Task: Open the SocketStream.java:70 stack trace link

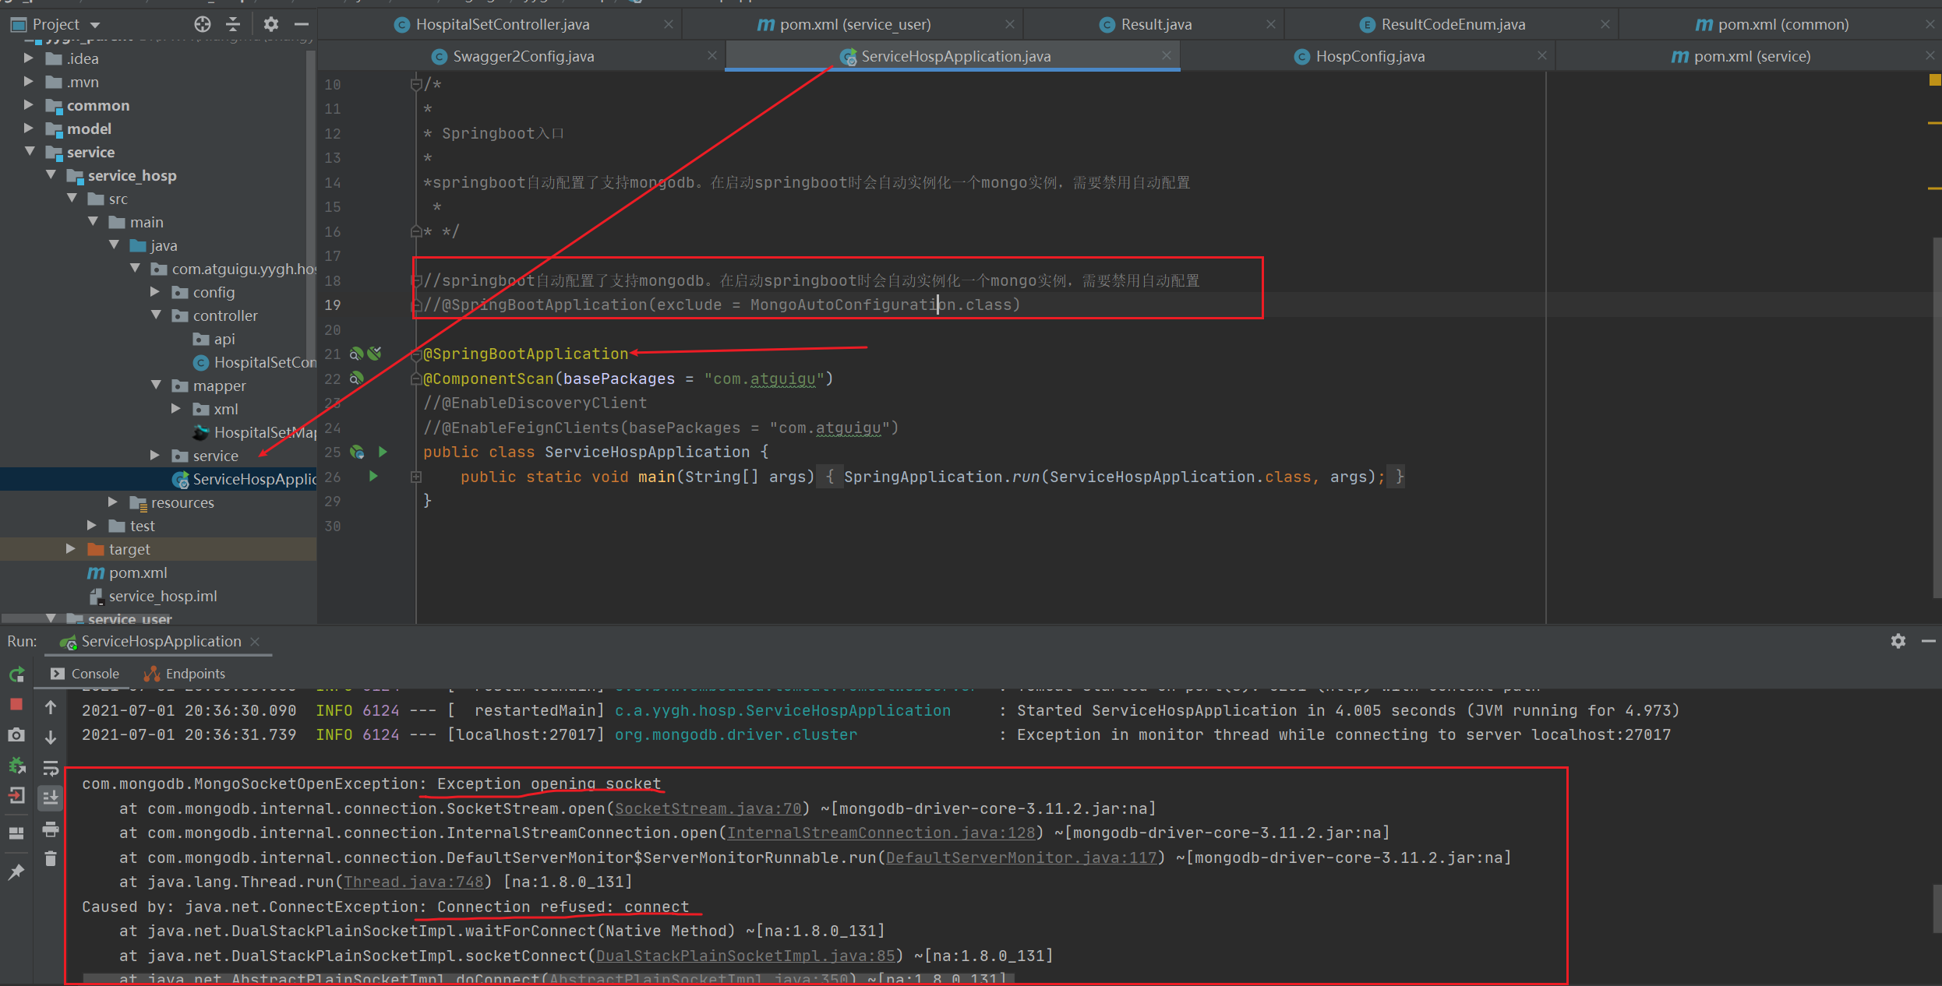Action: [708, 808]
